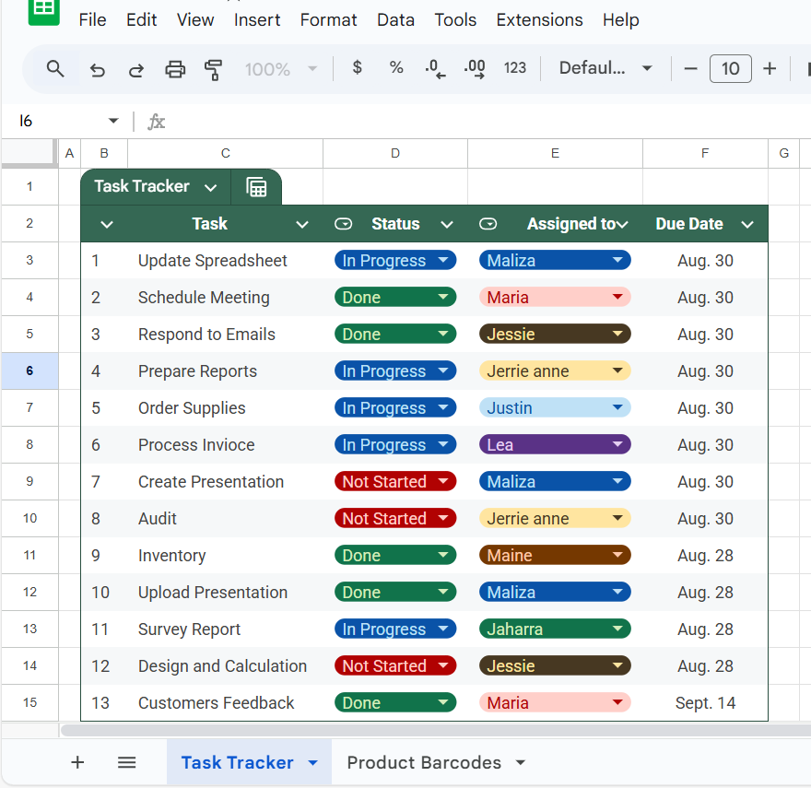Open the Task column header dropdown
Viewport: 811px width, 788px height.
coord(302,225)
